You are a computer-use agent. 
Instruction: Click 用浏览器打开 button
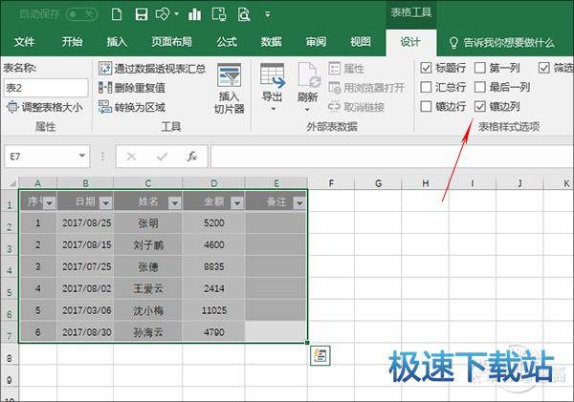pos(366,88)
